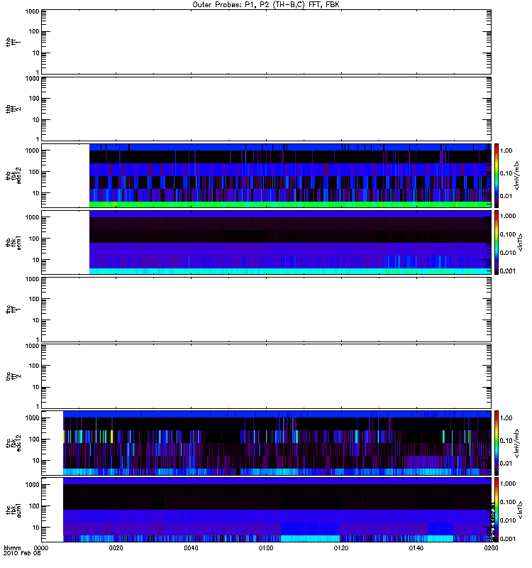
Task: Click the '100' tick of the thc fbk scm1 panel
Action: tap(34, 506)
